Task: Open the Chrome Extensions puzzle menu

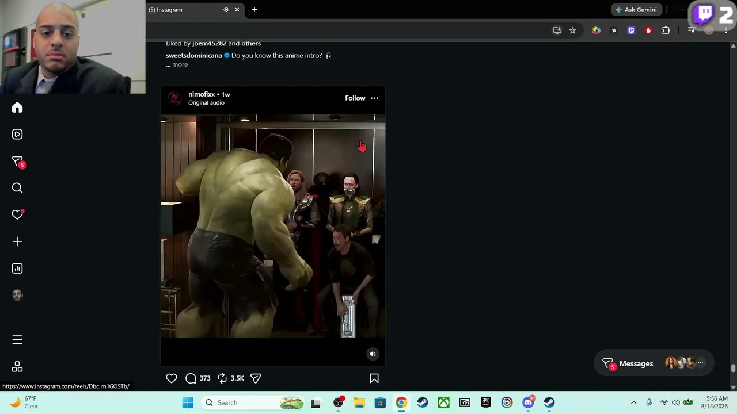Action: [x=666, y=30]
